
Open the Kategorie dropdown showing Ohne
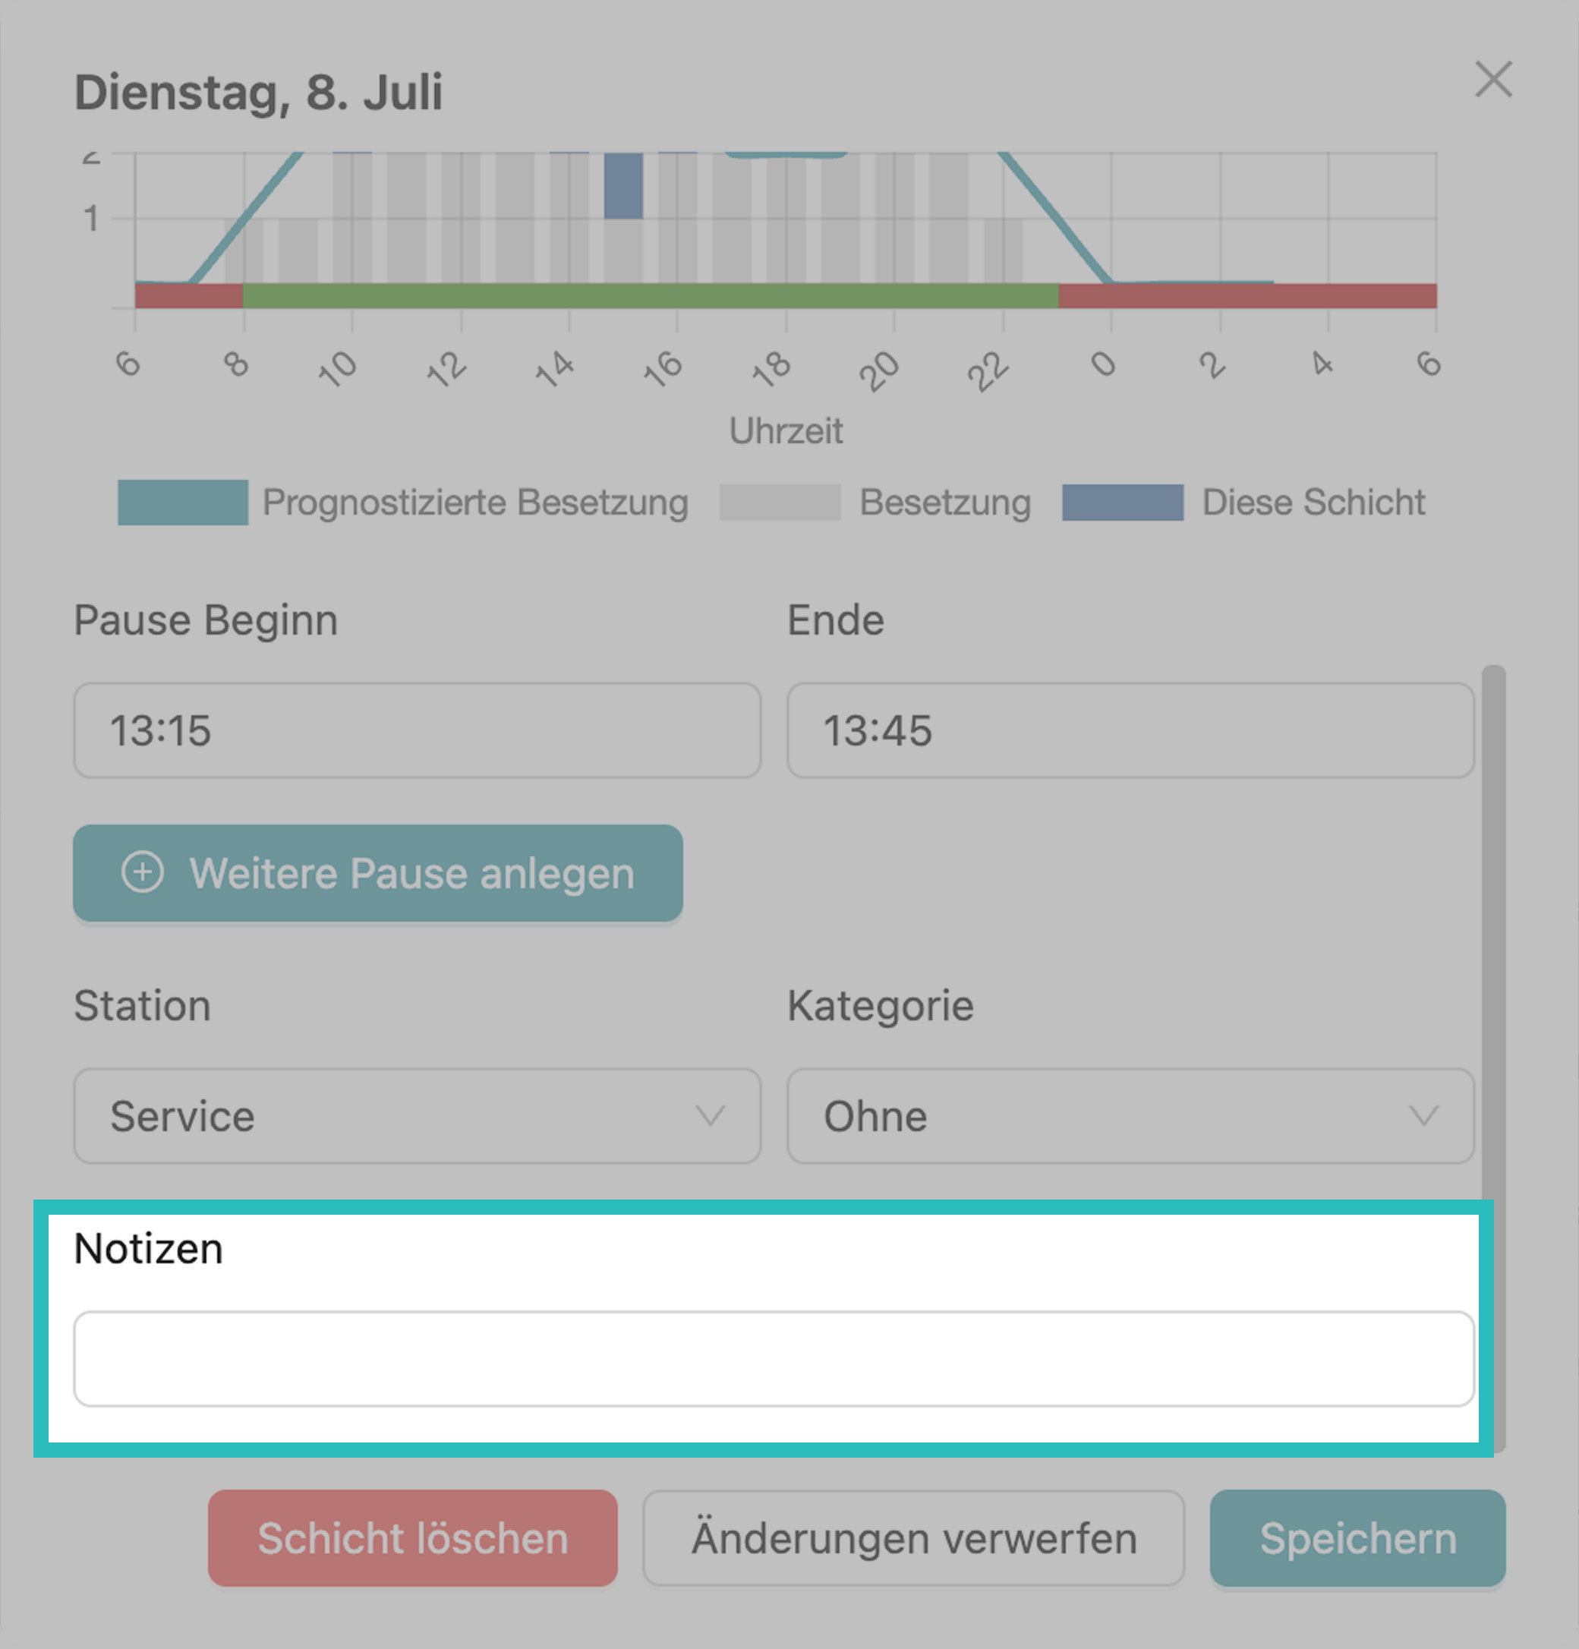click(1130, 1115)
